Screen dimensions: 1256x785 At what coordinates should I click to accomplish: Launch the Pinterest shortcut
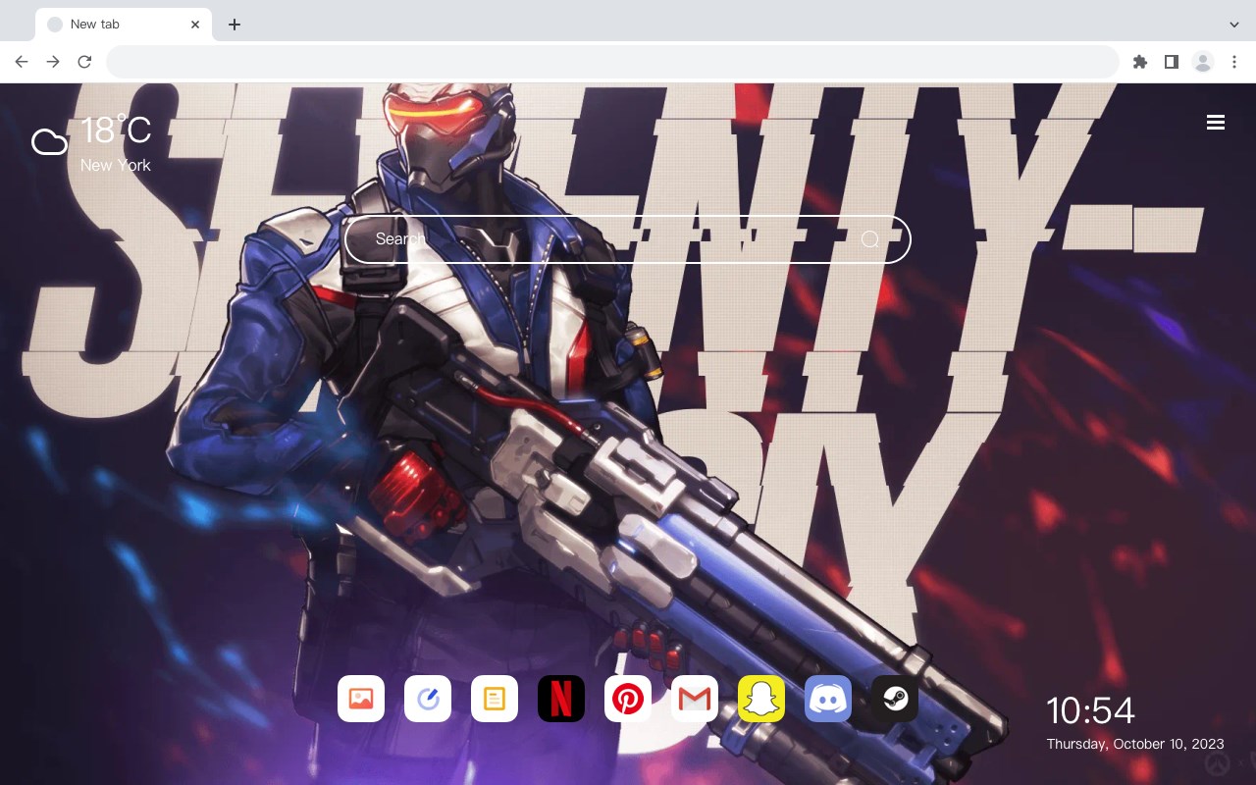628,699
